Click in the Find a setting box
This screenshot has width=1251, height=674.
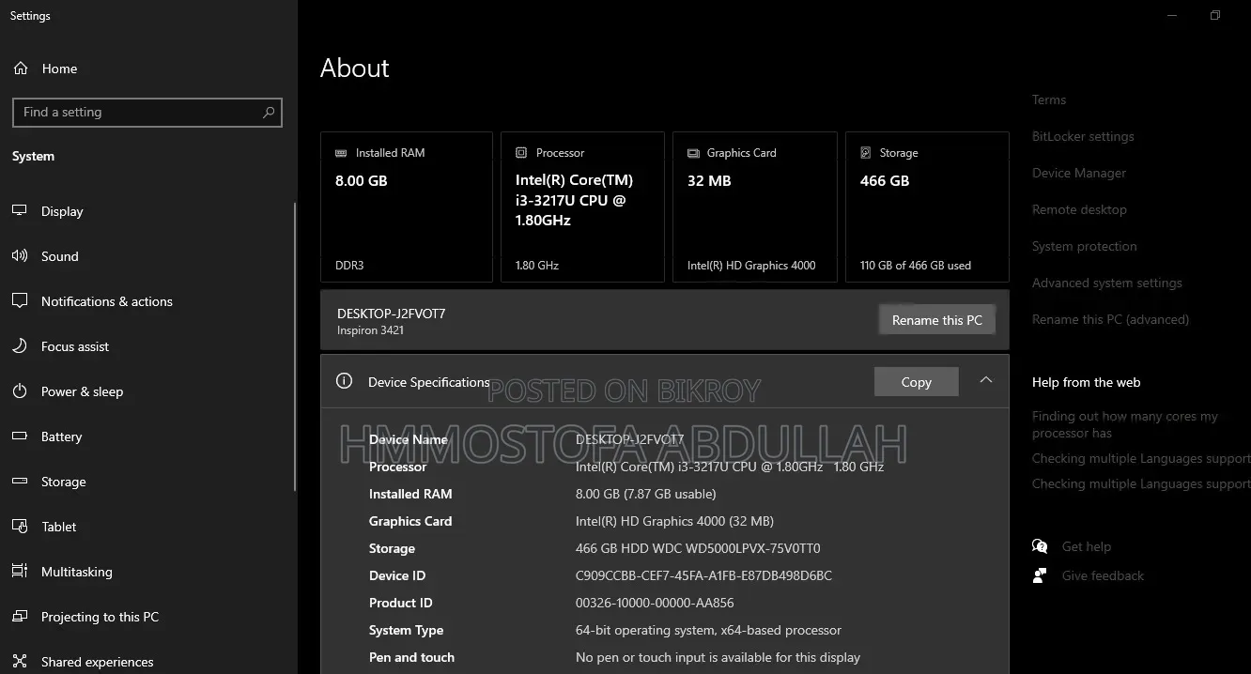[x=147, y=112]
